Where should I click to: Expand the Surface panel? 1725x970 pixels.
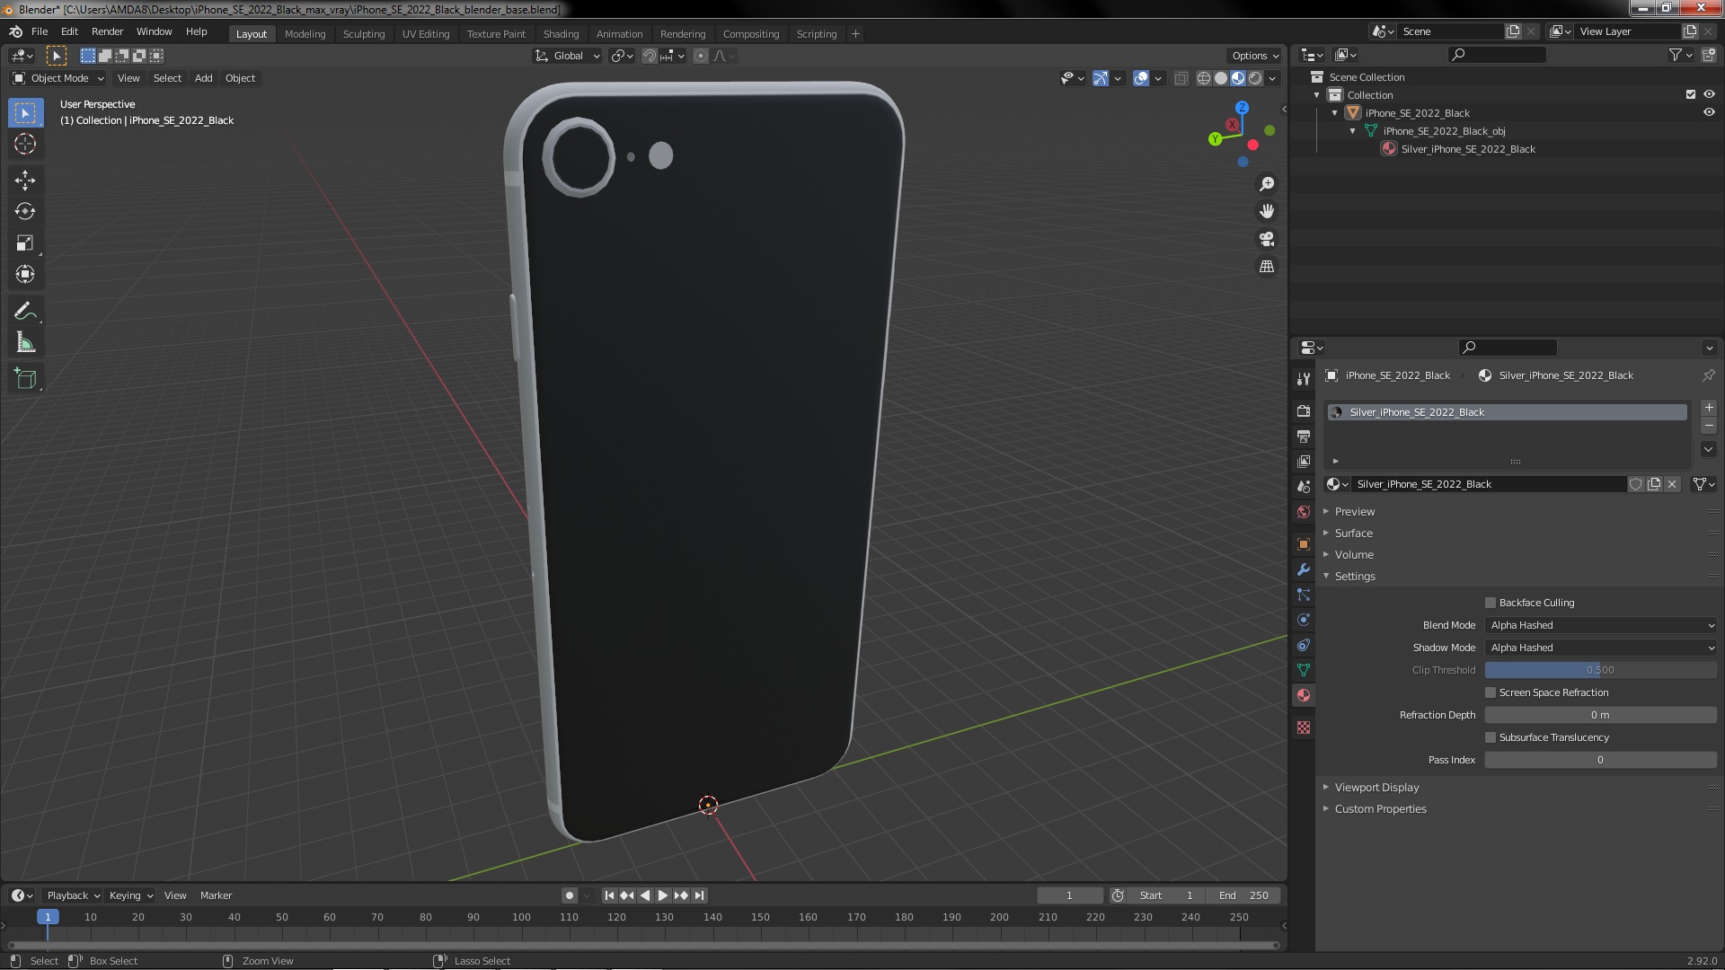click(x=1353, y=533)
